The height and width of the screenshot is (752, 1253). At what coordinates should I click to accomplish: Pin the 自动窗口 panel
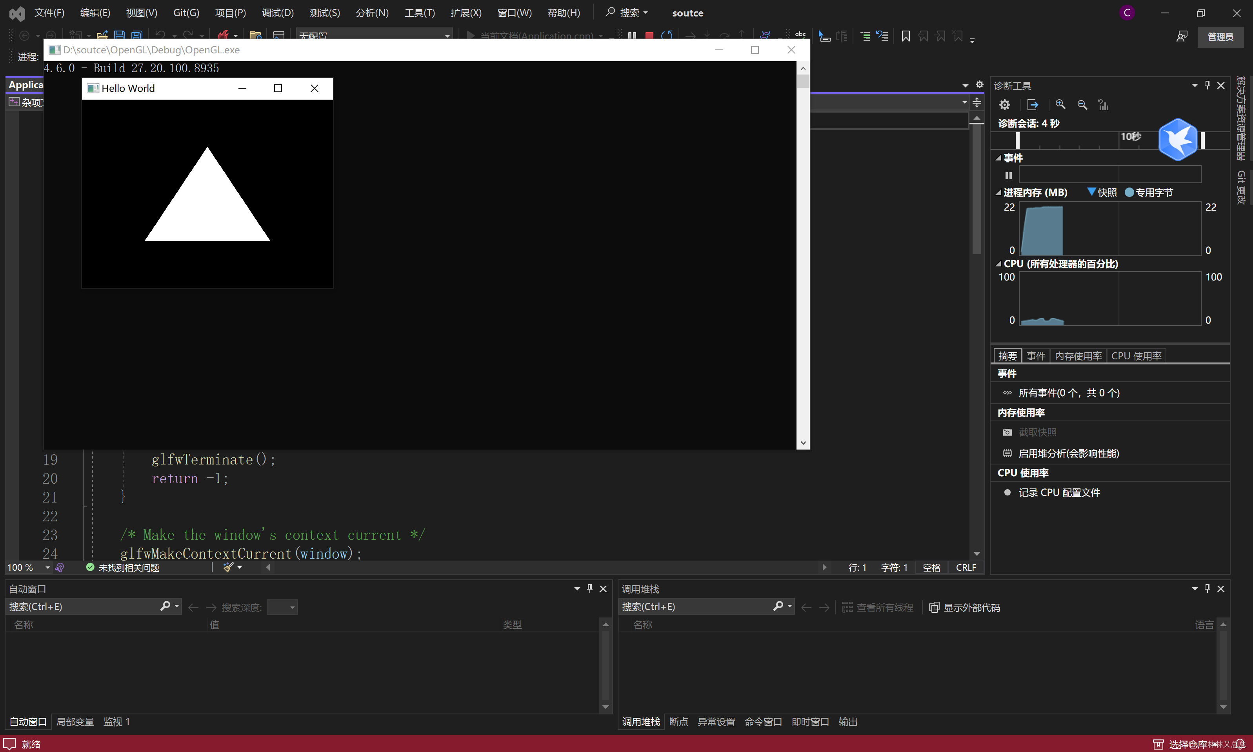click(589, 588)
